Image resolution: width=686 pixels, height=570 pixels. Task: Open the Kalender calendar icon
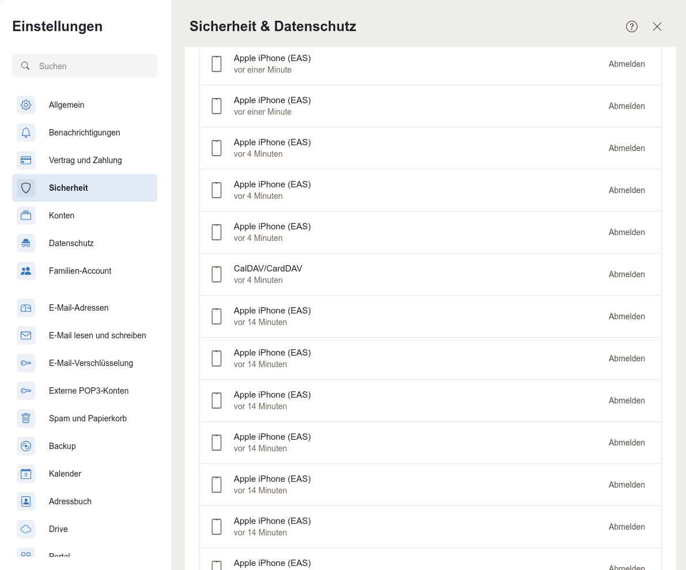(26, 474)
